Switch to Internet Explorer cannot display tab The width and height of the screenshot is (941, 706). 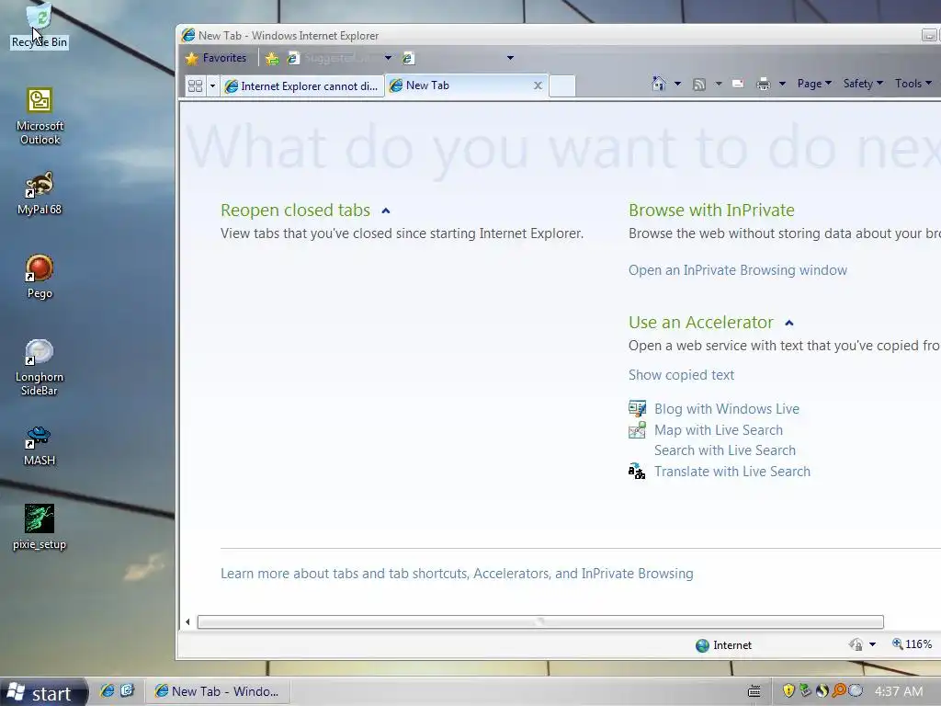301,85
